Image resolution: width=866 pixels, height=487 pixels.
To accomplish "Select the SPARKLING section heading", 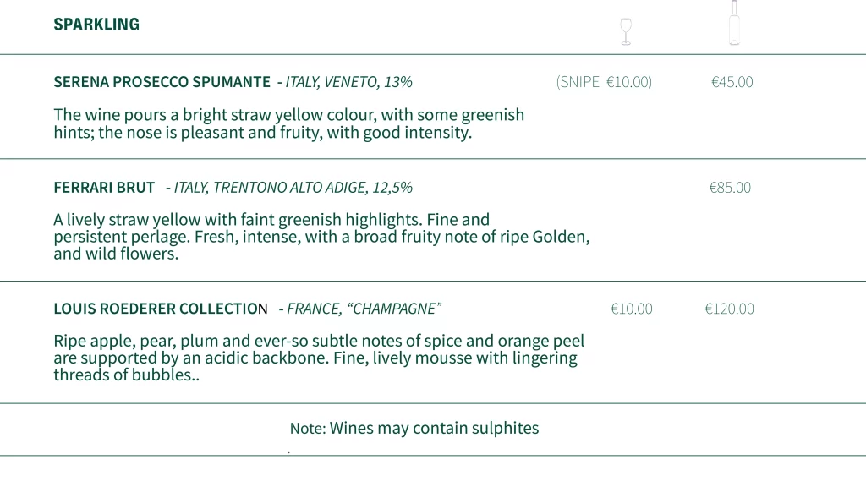I will [96, 25].
